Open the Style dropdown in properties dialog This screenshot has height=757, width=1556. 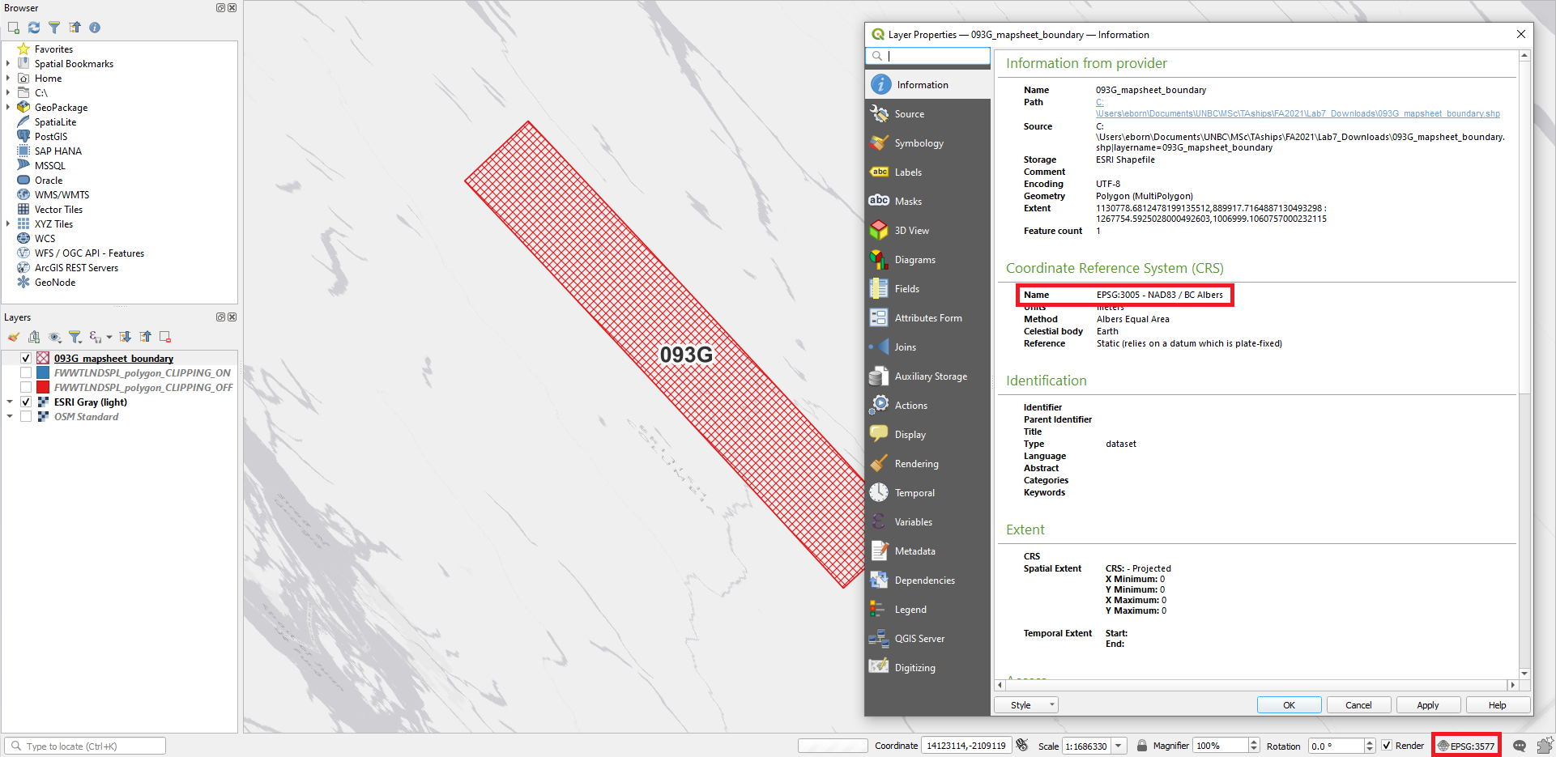(1025, 704)
